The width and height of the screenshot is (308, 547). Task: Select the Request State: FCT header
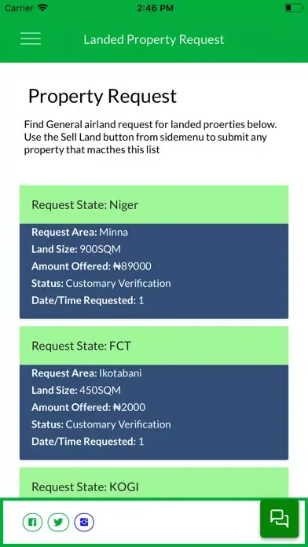pyautogui.click(x=154, y=346)
